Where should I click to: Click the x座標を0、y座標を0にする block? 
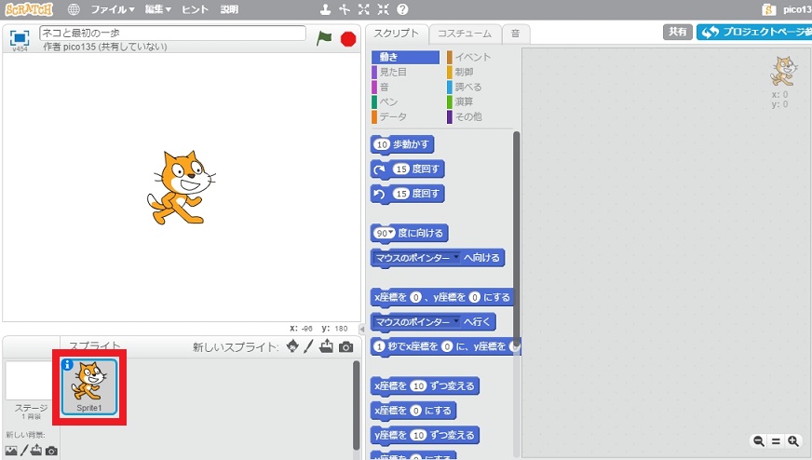point(442,297)
